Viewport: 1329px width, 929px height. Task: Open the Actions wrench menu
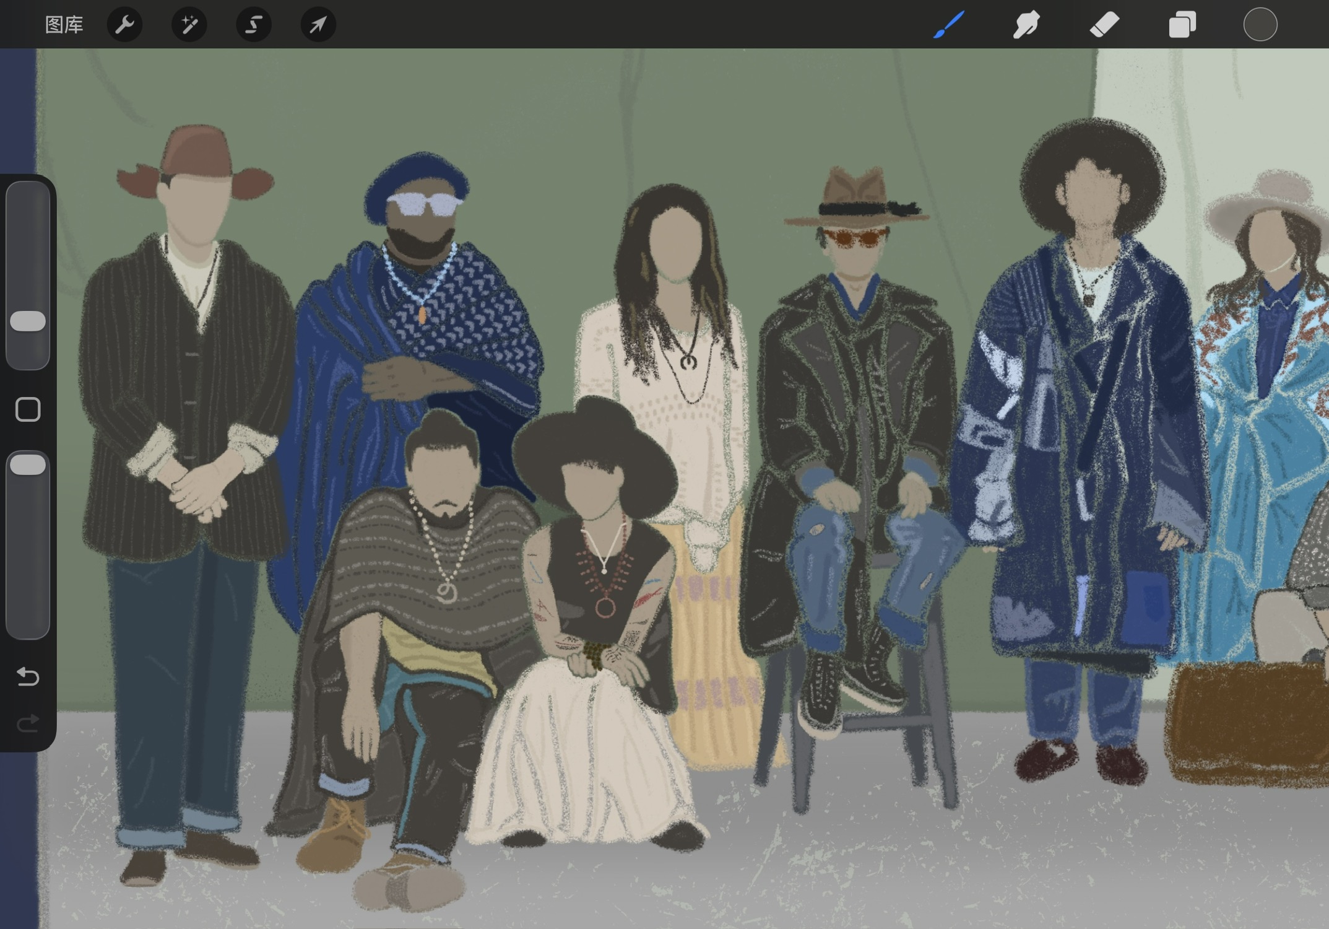coord(124,25)
